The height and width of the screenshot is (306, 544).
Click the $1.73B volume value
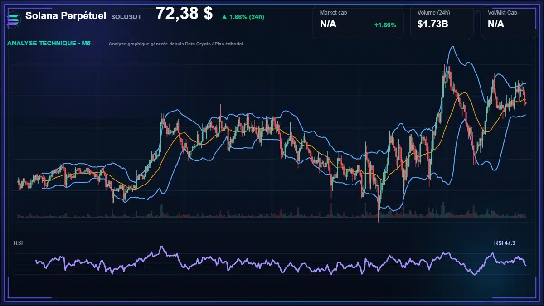pos(432,24)
